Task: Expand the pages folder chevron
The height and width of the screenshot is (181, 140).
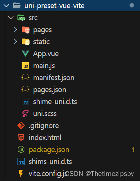Action: pos(15,30)
